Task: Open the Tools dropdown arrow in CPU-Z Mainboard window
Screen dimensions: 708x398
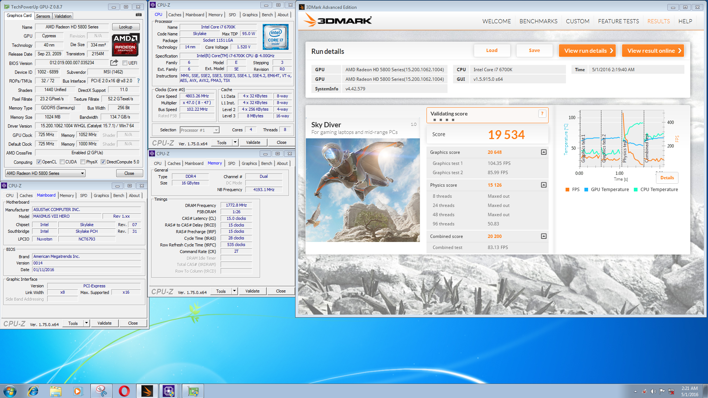Action: tap(86, 323)
